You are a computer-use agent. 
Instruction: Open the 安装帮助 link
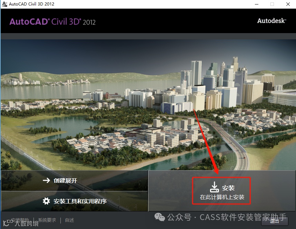pyautogui.click(x=20, y=220)
